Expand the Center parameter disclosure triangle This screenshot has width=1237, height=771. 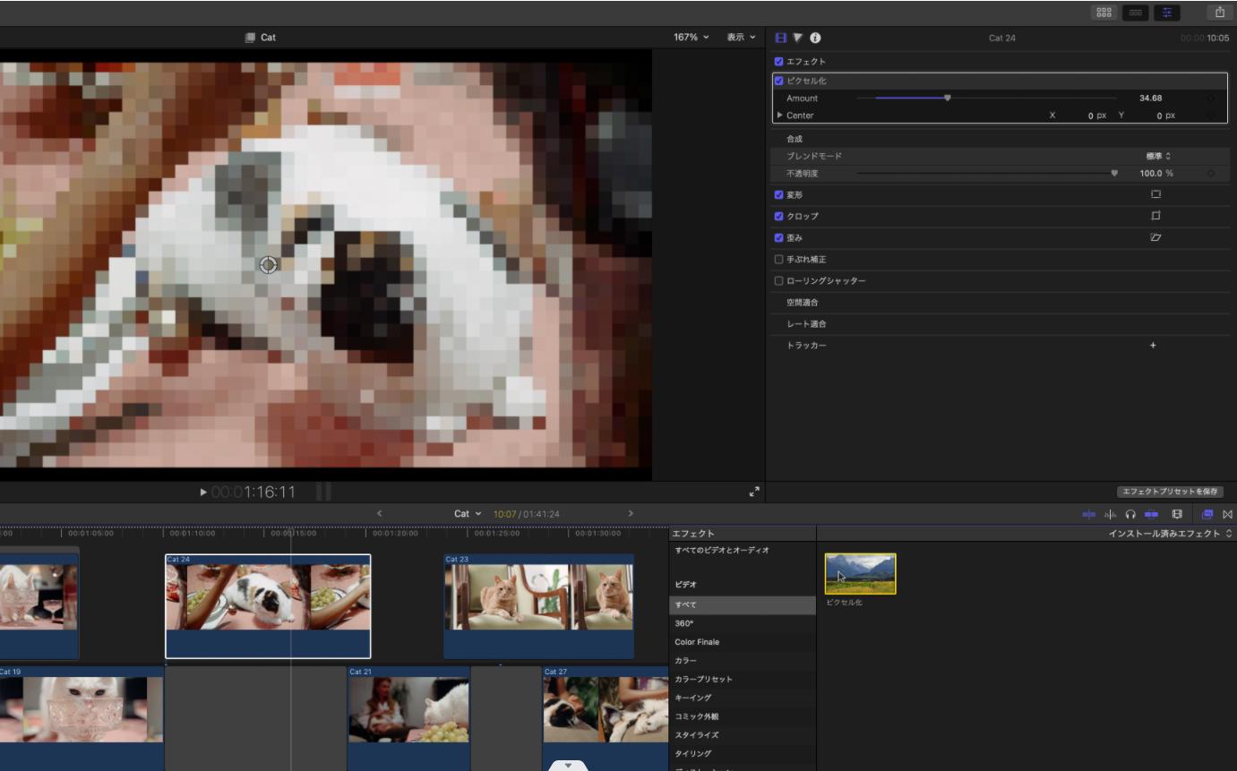point(779,116)
